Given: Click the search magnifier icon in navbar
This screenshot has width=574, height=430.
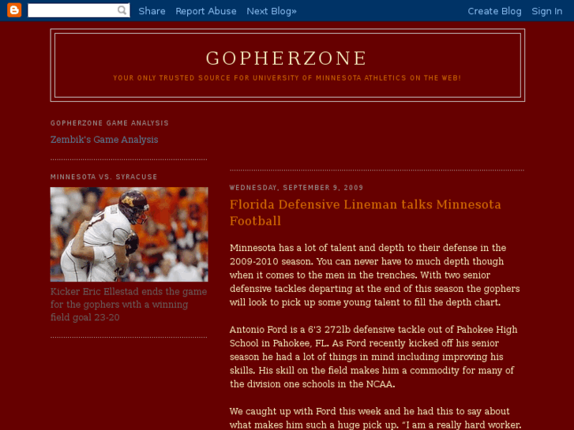Looking at the screenshot, I should (x=122, y=10).
